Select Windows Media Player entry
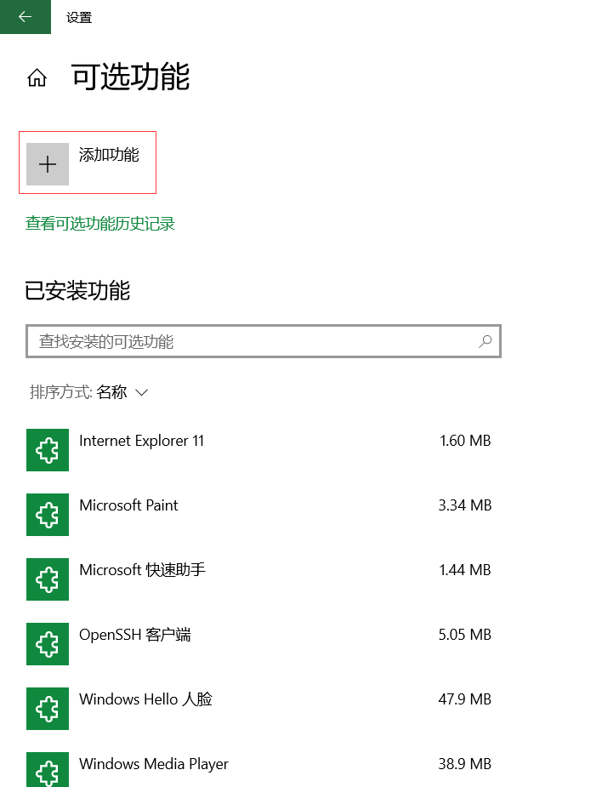Image resolution: width=602 pixels, height=787 pixels. (258, 768)
